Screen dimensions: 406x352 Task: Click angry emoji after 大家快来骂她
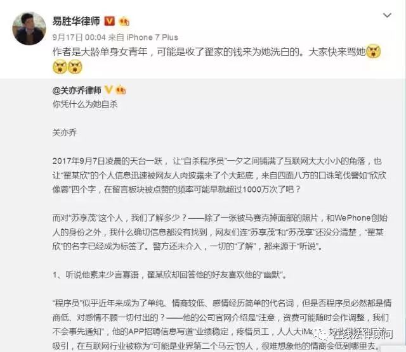(374, 51)
